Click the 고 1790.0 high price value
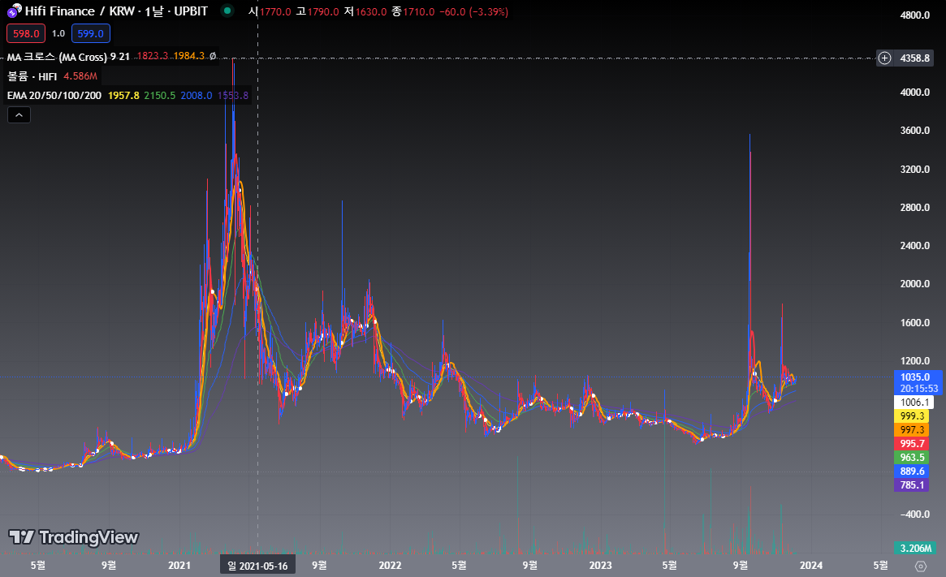Screen dimensions: 946x577 [318, 11]
